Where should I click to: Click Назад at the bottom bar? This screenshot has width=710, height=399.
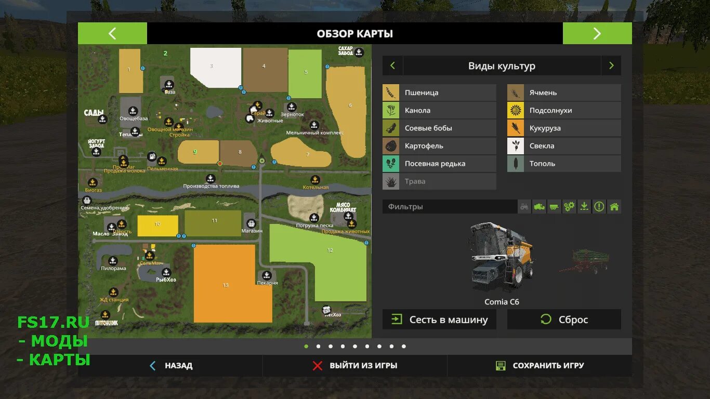click(170, 366)
